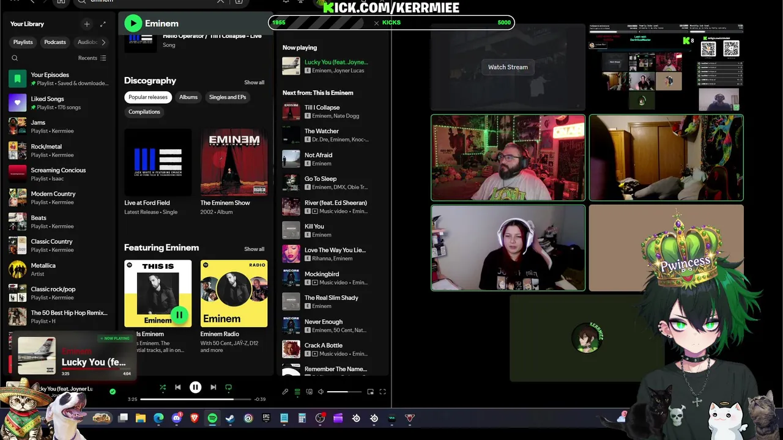
Task: Open Calculator from the taskbar
Action: (x=302, y=418)
